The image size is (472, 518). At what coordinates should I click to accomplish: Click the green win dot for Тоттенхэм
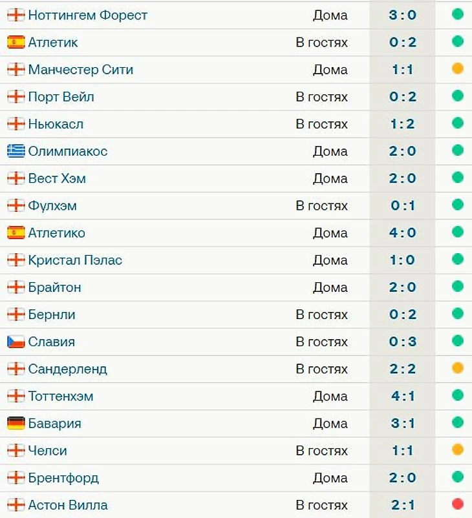point(458,395)
